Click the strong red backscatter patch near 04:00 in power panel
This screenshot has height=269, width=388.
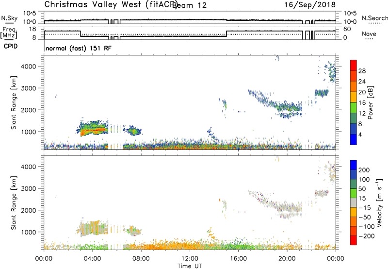tap(95, 130)
